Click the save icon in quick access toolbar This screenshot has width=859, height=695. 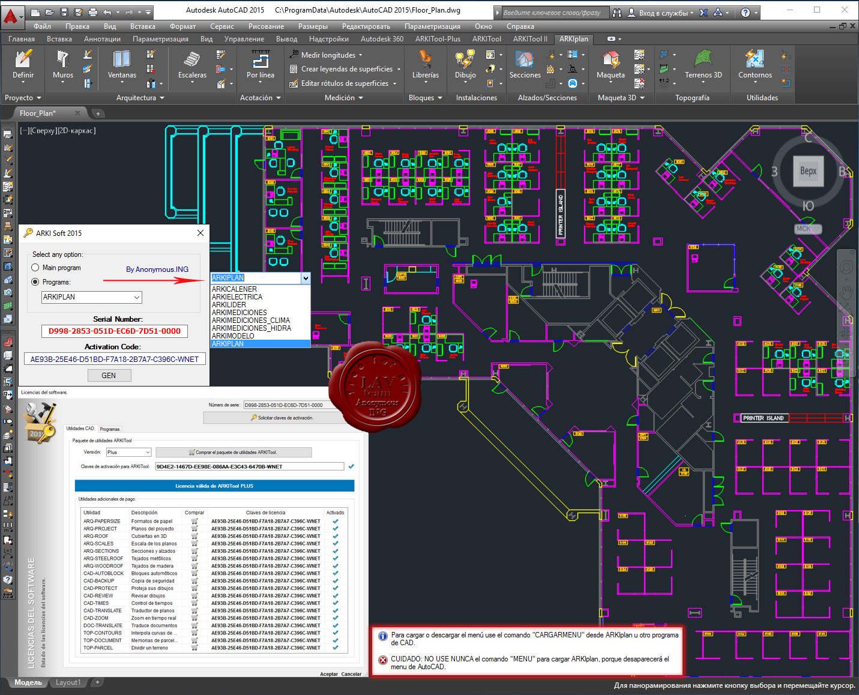point(64,12)
